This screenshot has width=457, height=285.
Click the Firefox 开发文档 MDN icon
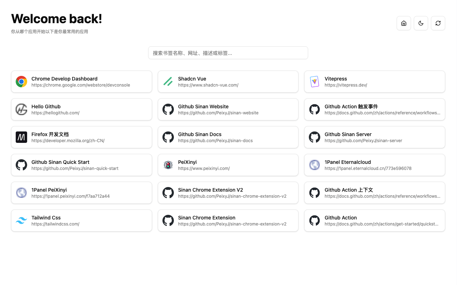pyautogui.click(x=21, y=137)
